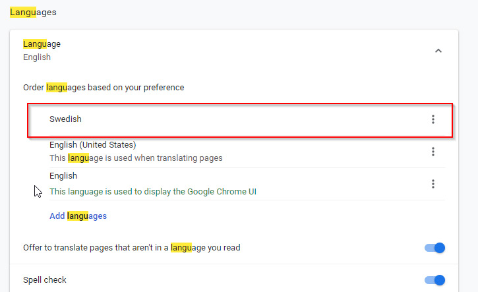Open the more actions menu for Swedish

click(x=433, y=119)
